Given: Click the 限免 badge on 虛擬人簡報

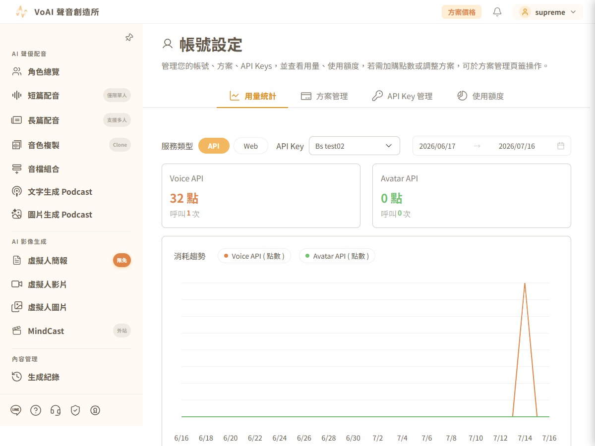Looking at the screenshot, I should click(x=122, y=260).
